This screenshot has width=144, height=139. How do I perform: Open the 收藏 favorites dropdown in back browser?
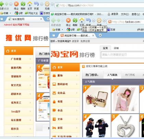5,13
